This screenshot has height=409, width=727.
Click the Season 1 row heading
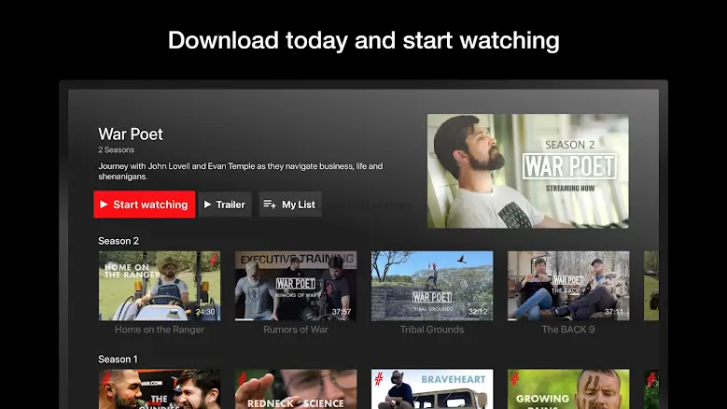click(x=118, y=360)
